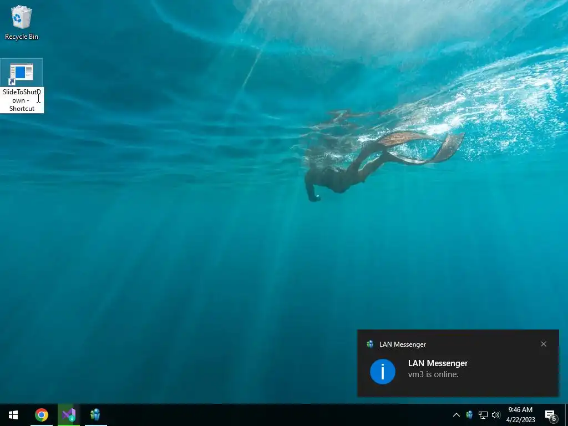568x426 pixels.
Task: Click the Show Desktop strip at taskbar end
Action: (566, 415)
